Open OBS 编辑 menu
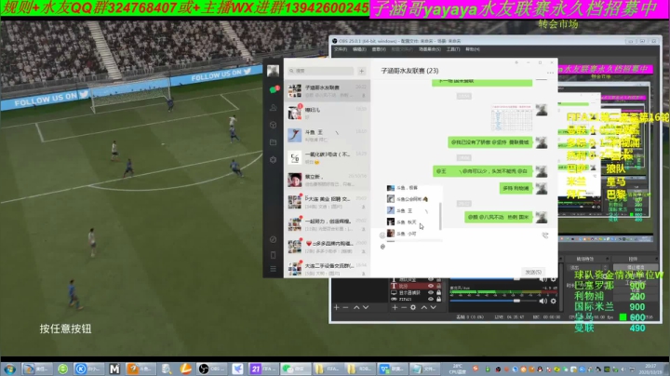670x376 pixels. (x=359, y=49)
